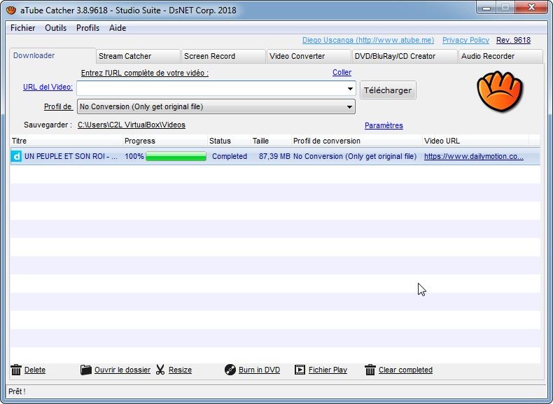Click the trash icon beside Clear completed
This screenshot has height=404, width=553.
[x=370, y=370]
